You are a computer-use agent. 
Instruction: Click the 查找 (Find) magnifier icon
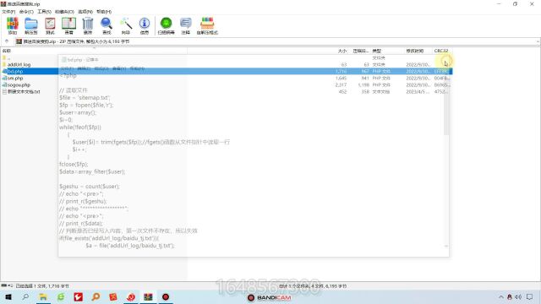pyautogui.click(x=107, y=26)
